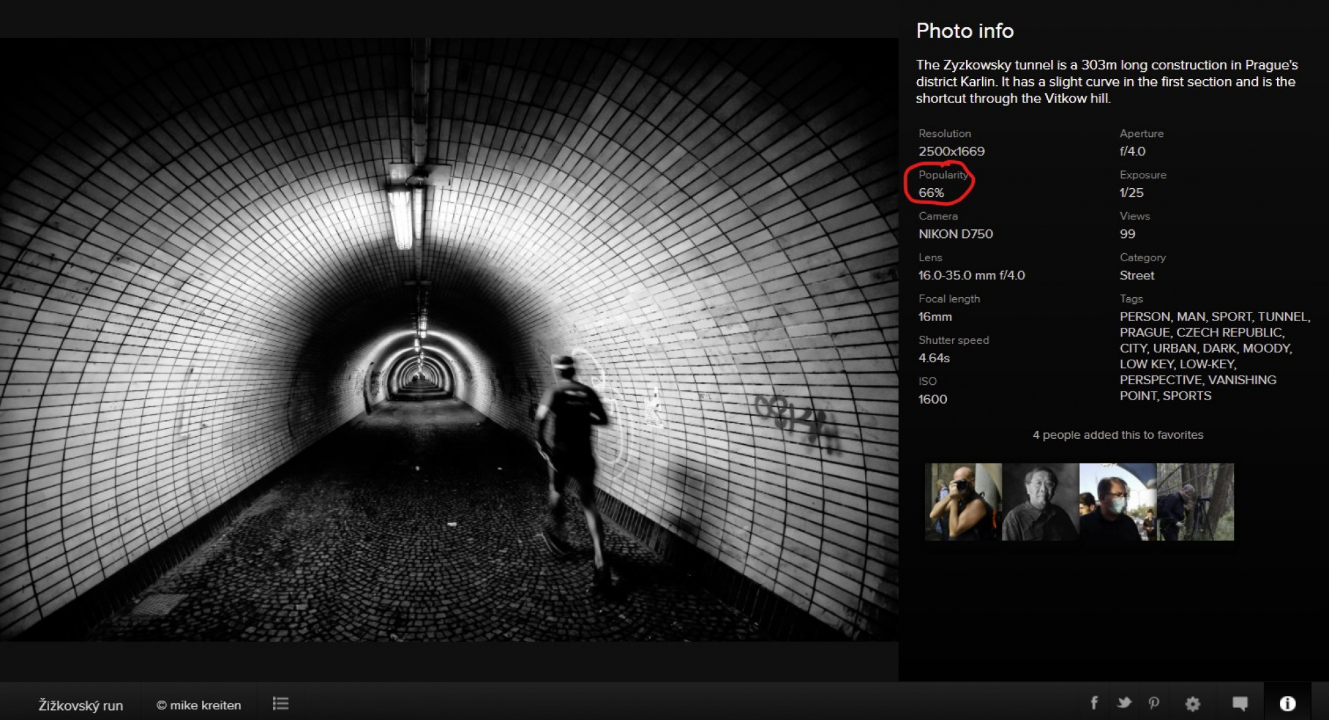Select the PRAGUE tag

(1144, 332)
